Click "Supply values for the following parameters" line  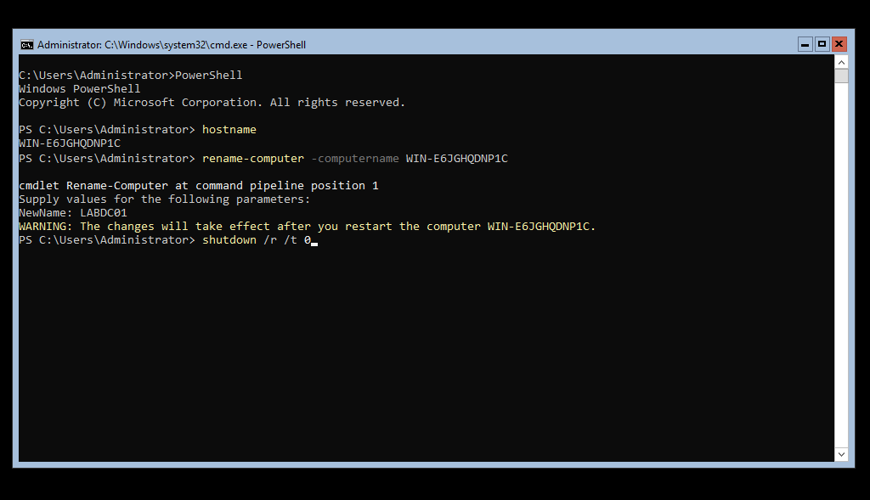tap(164, 199)
